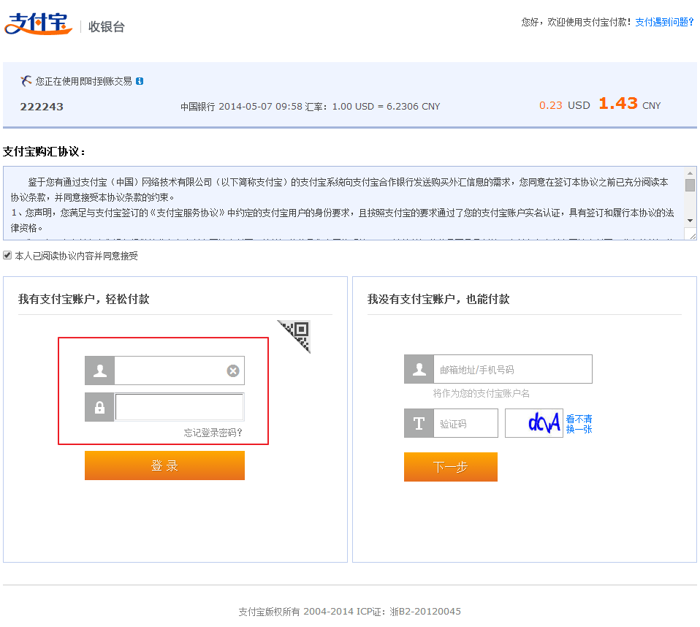This screenshot has height=627, width=700.
Task: Click the agreement scrollbar up arrow
Action: 691,172
